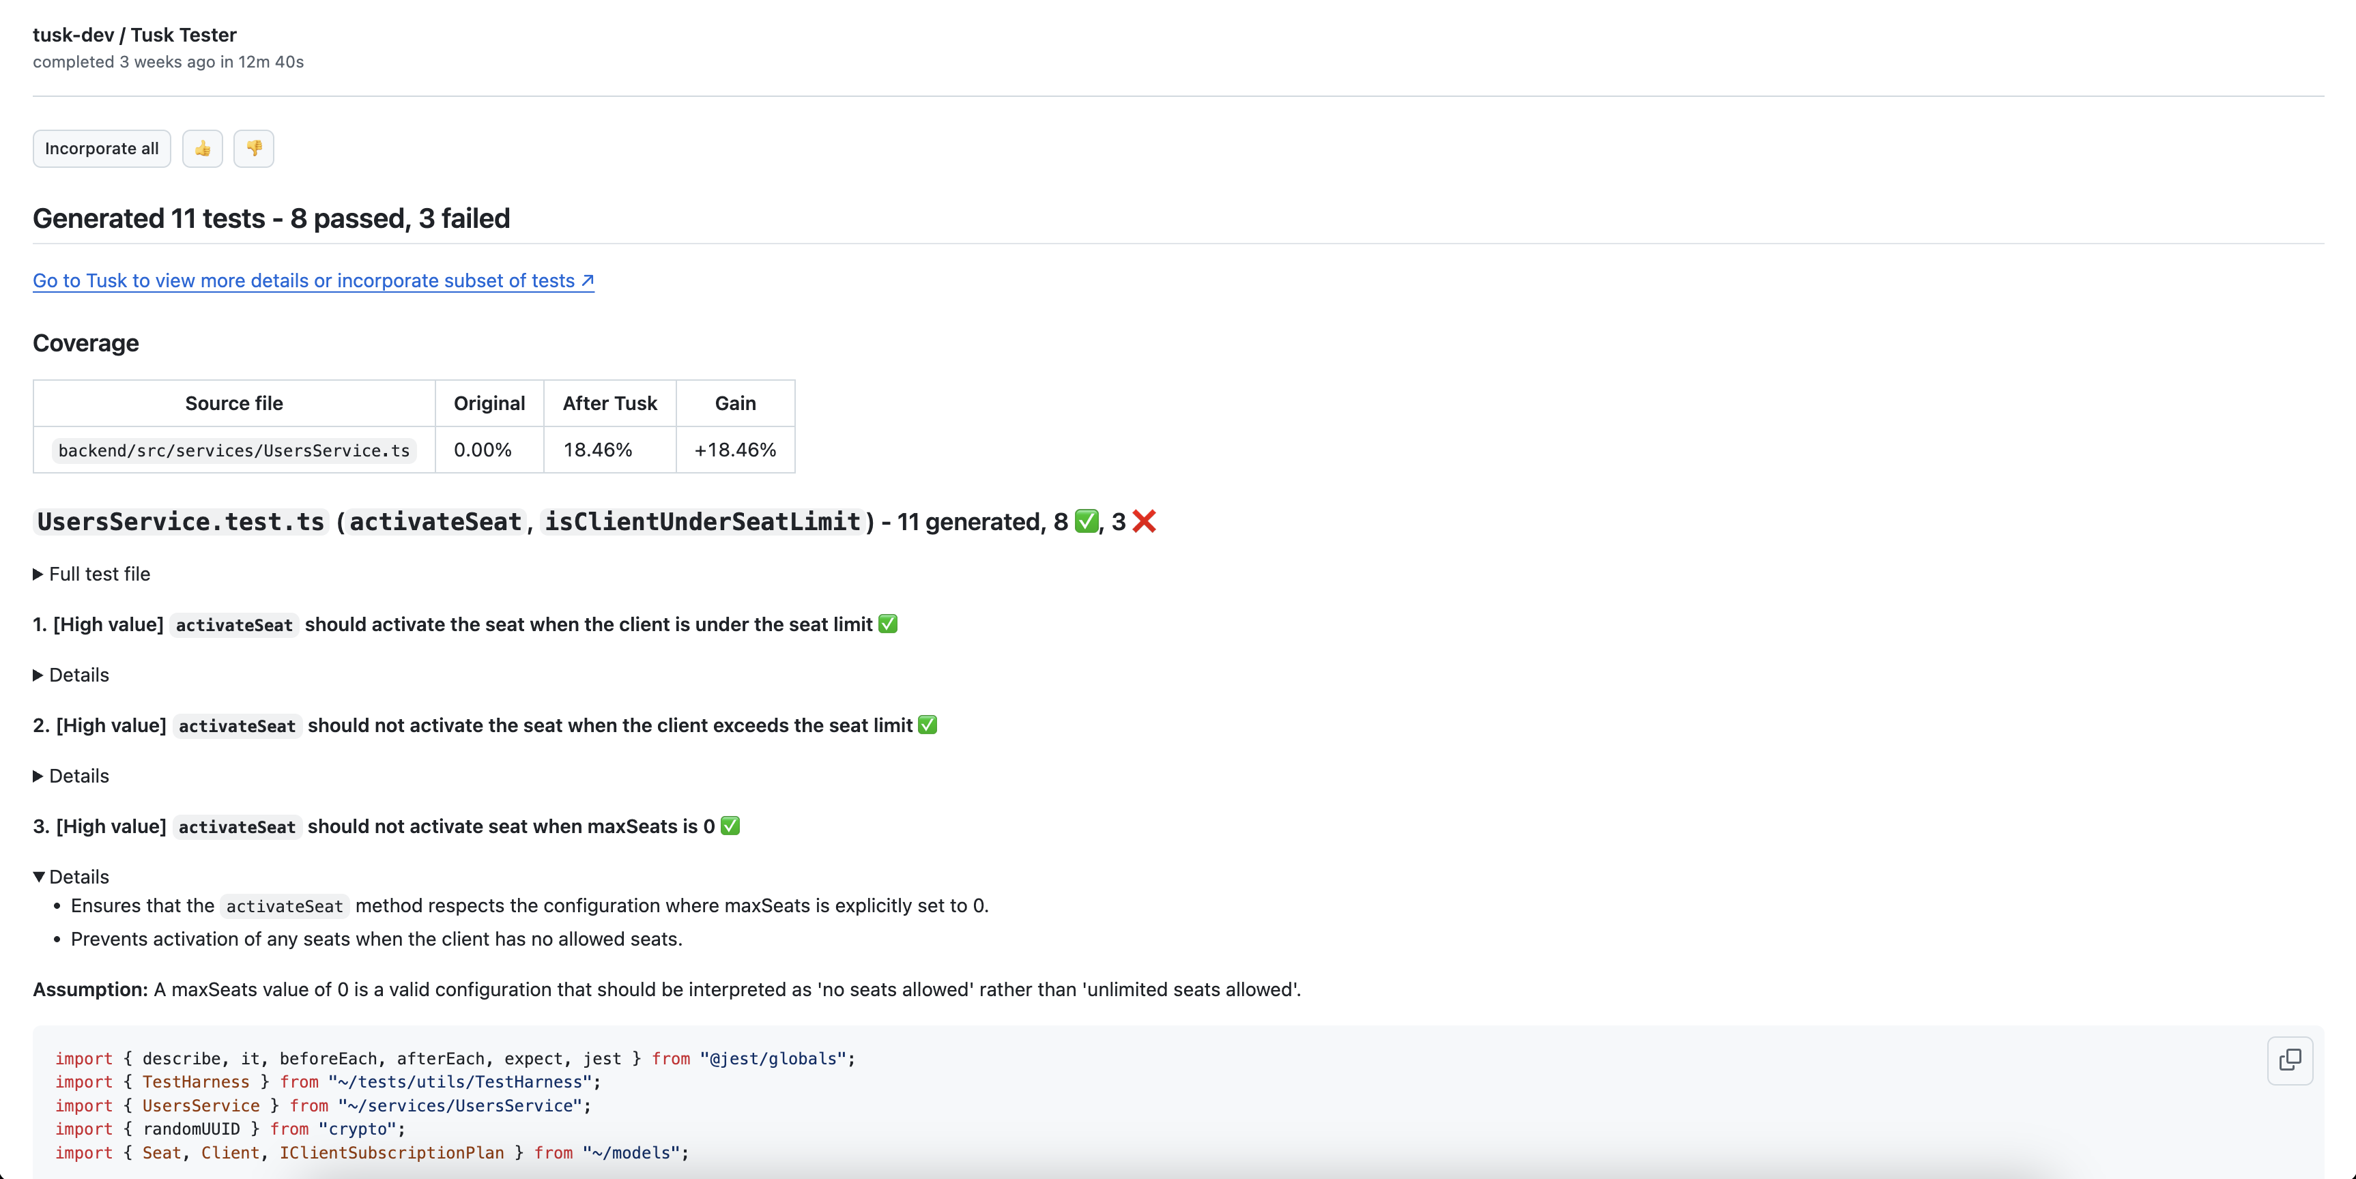Select the Source file column header
This screenshot has height=1179, width=2356.
[234, 403]
